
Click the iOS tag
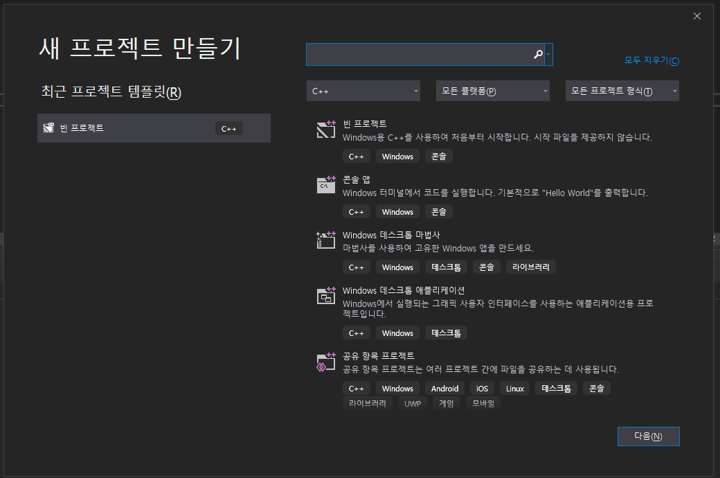pos(482,389)
